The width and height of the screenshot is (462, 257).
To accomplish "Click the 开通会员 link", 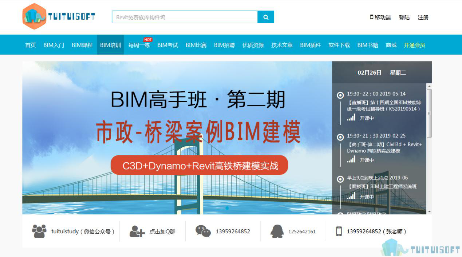I will [x=414, y=45].
